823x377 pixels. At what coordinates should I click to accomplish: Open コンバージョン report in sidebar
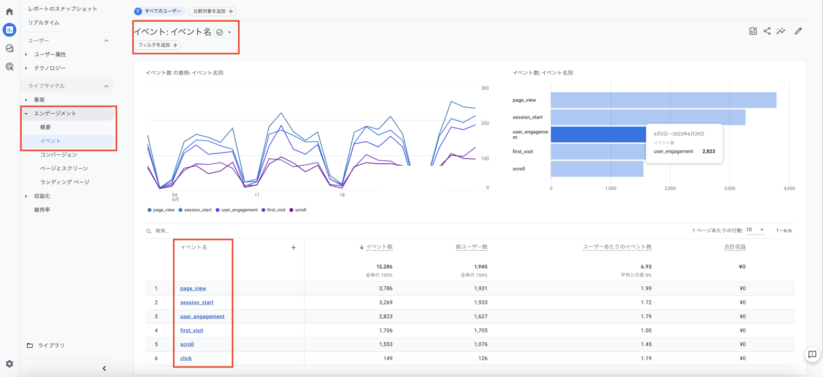coord(58,155)
